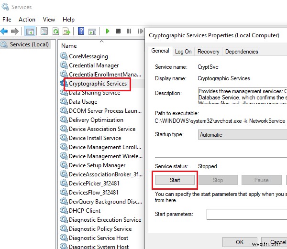
Task: Open the Action menu
Action: (27, 20)
